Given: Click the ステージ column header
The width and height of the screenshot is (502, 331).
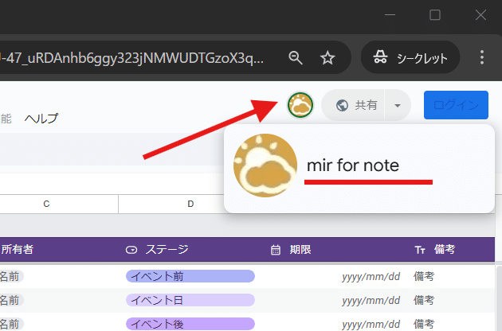Looking at the screenshot, I should [x=167, y=250].
